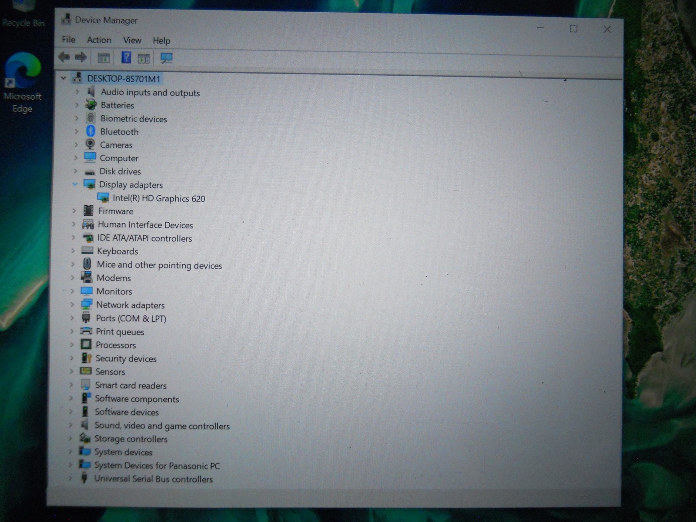
Task: Click the Back arrow toolbar icon
Action: [64, 57]
